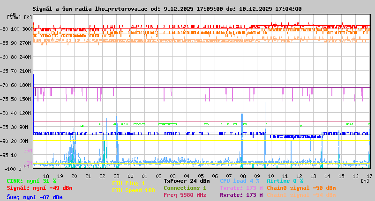Select the 'Rxrate: 173 M' legend entry
Screen dimensions: 375x201
pyautogui.click(x=241, y=195)
